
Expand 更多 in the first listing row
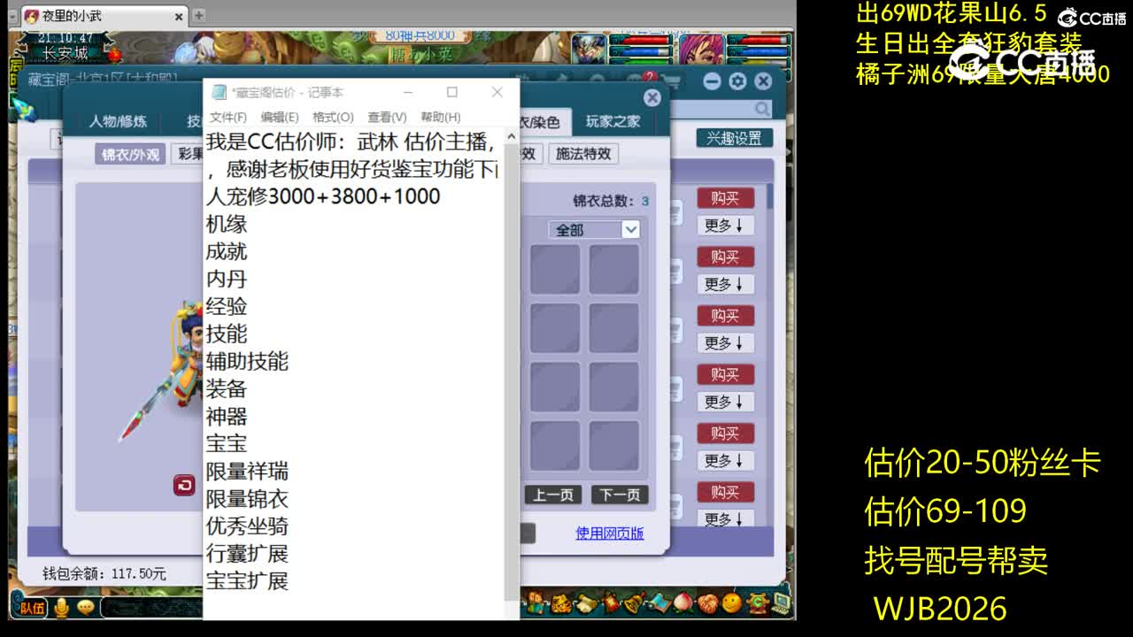(x=724, y=225)
